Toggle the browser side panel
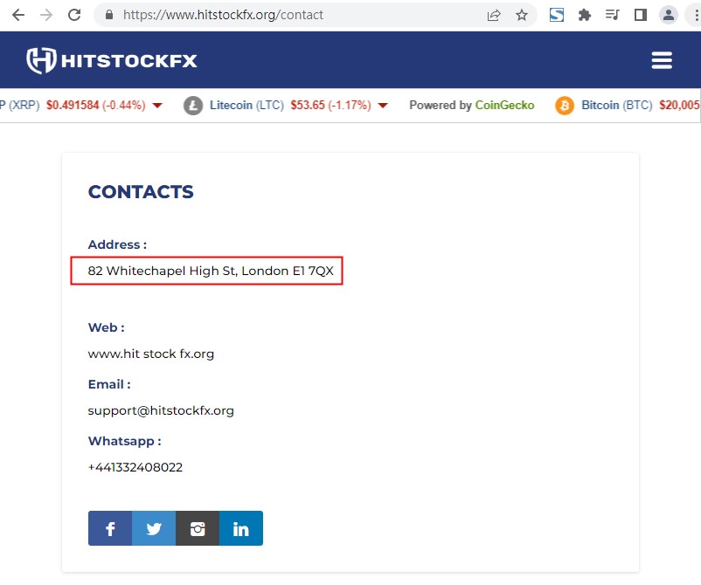The image size is (701, 585). click(641, 15)
